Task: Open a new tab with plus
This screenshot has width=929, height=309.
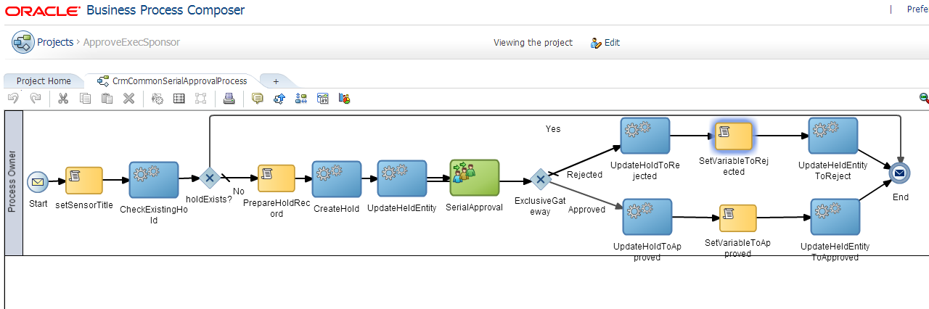Action: tap(276, 81)
